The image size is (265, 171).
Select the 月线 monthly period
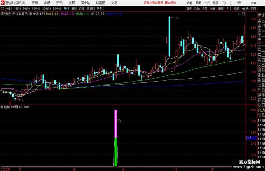(x=82, y=9)
